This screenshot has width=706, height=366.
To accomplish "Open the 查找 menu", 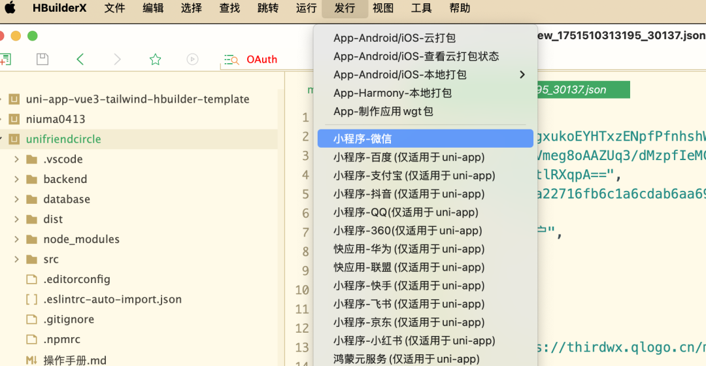I will click(229, 8).
